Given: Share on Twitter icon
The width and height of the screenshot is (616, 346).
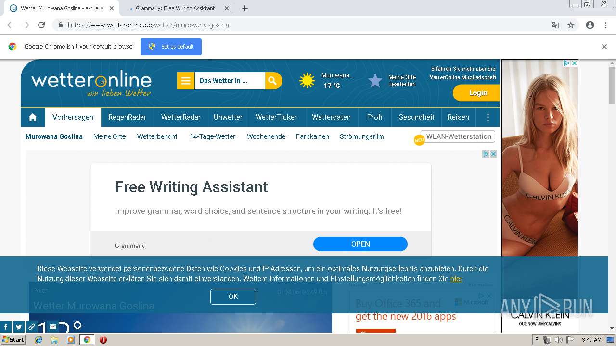Looking at the screenshot, I should [19, 327].
